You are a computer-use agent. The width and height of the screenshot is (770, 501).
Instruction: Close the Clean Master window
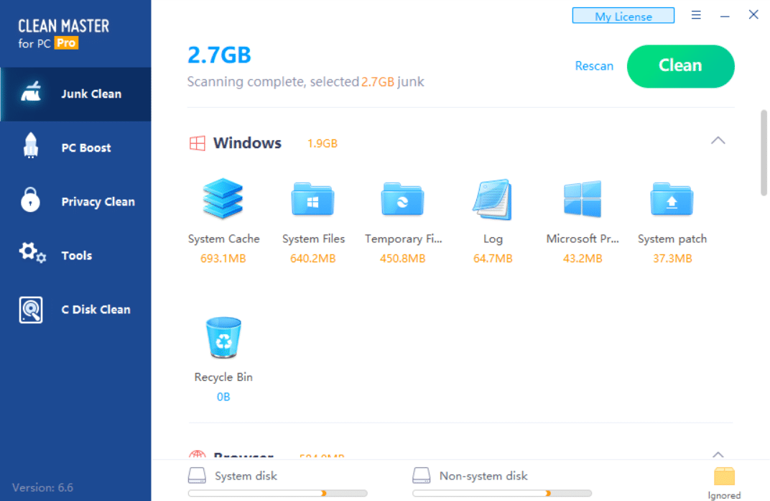tap(753, 15)
